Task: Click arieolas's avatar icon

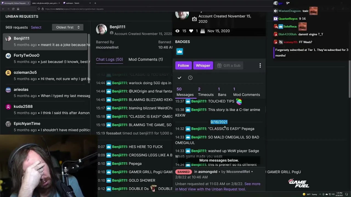Action: (8, 90)
